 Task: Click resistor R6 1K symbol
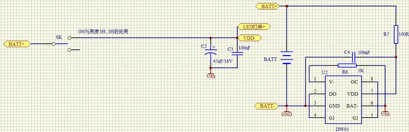pyautogui.click(x=347, y=65)
